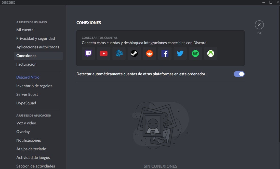Click the Battle.net connection icon

[119, 53]
